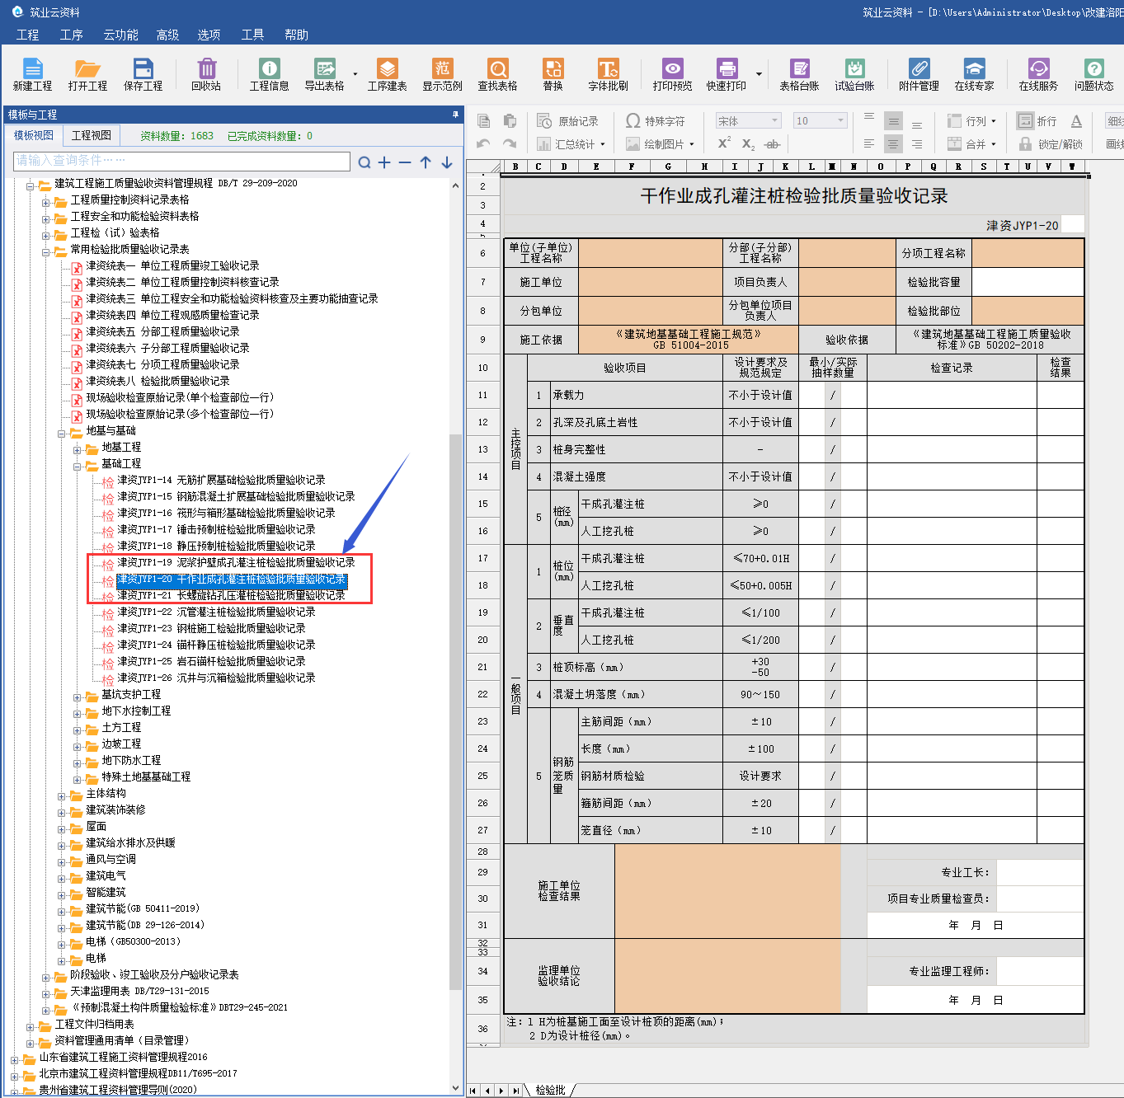Show 工程信息 project info
The width and height of the screenshot is (1124, 1098).
click(269, 74)
